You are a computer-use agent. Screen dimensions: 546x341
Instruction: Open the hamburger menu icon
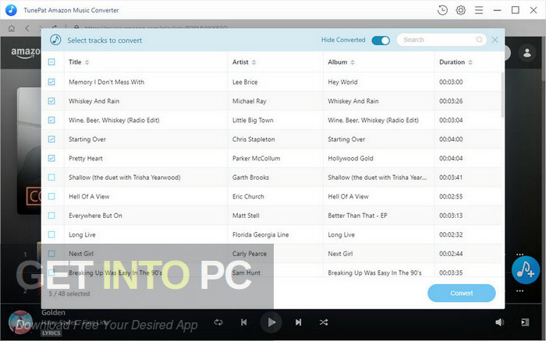[479, 10]
